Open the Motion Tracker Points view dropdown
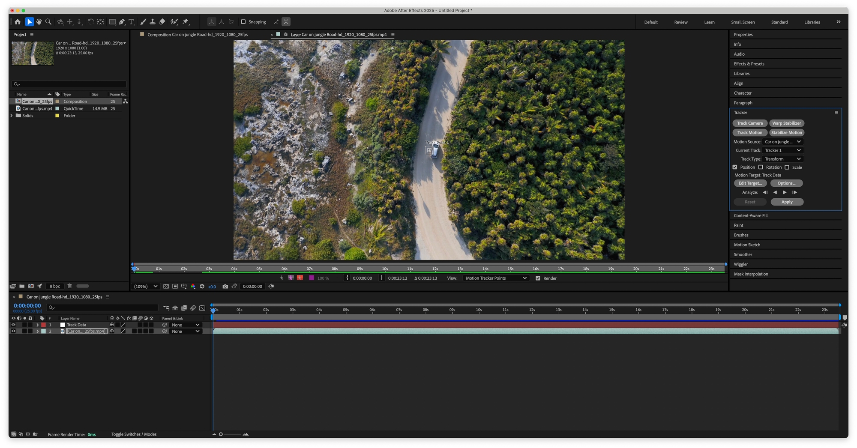 coord(496,278)
